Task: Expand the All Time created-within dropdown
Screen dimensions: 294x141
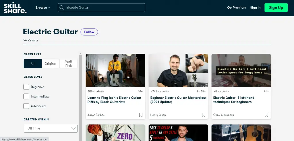Action: (51, 129)
